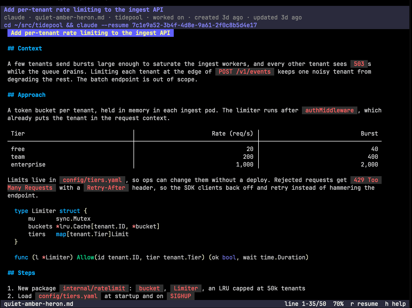Click 'tidepool' in the header metadata line
Viewport: 412px width, 308px height.
click(x=129, y=17)
